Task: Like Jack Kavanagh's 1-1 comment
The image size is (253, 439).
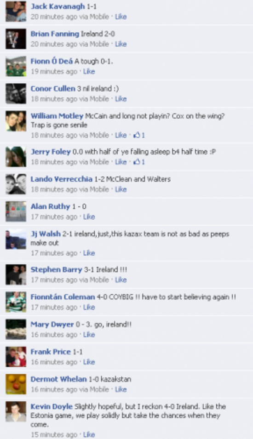Action: point(121,17)
